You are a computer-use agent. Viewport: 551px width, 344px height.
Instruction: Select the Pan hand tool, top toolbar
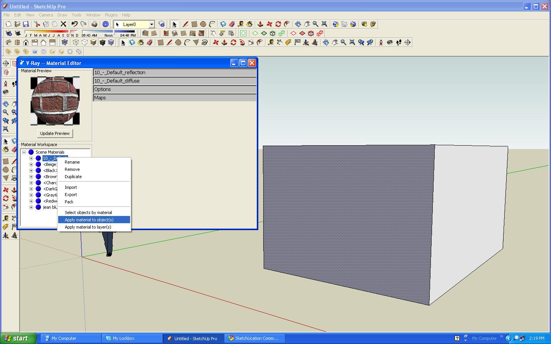coord(306,24)
